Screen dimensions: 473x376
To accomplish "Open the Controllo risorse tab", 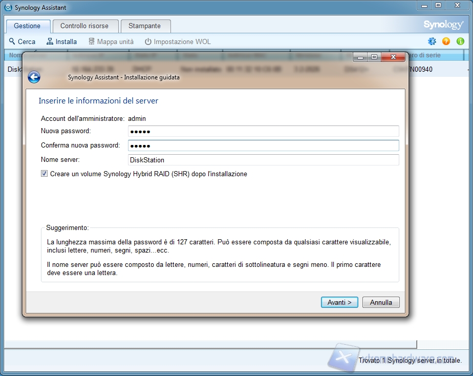I will pos(84,26).
